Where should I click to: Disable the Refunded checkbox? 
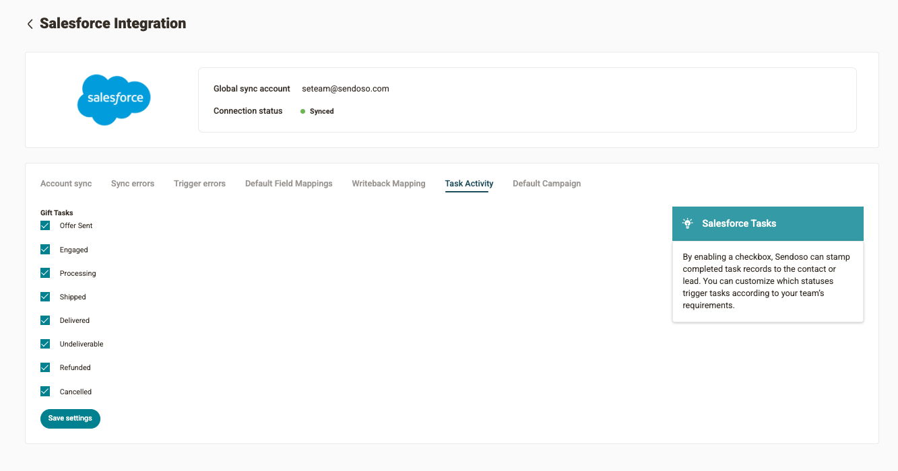pos(45,367)
